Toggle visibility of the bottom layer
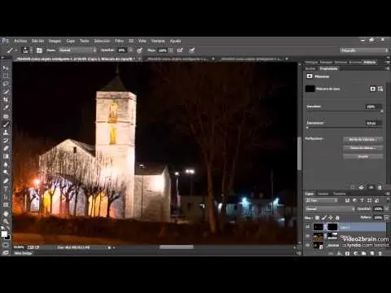 click(308, 245)
